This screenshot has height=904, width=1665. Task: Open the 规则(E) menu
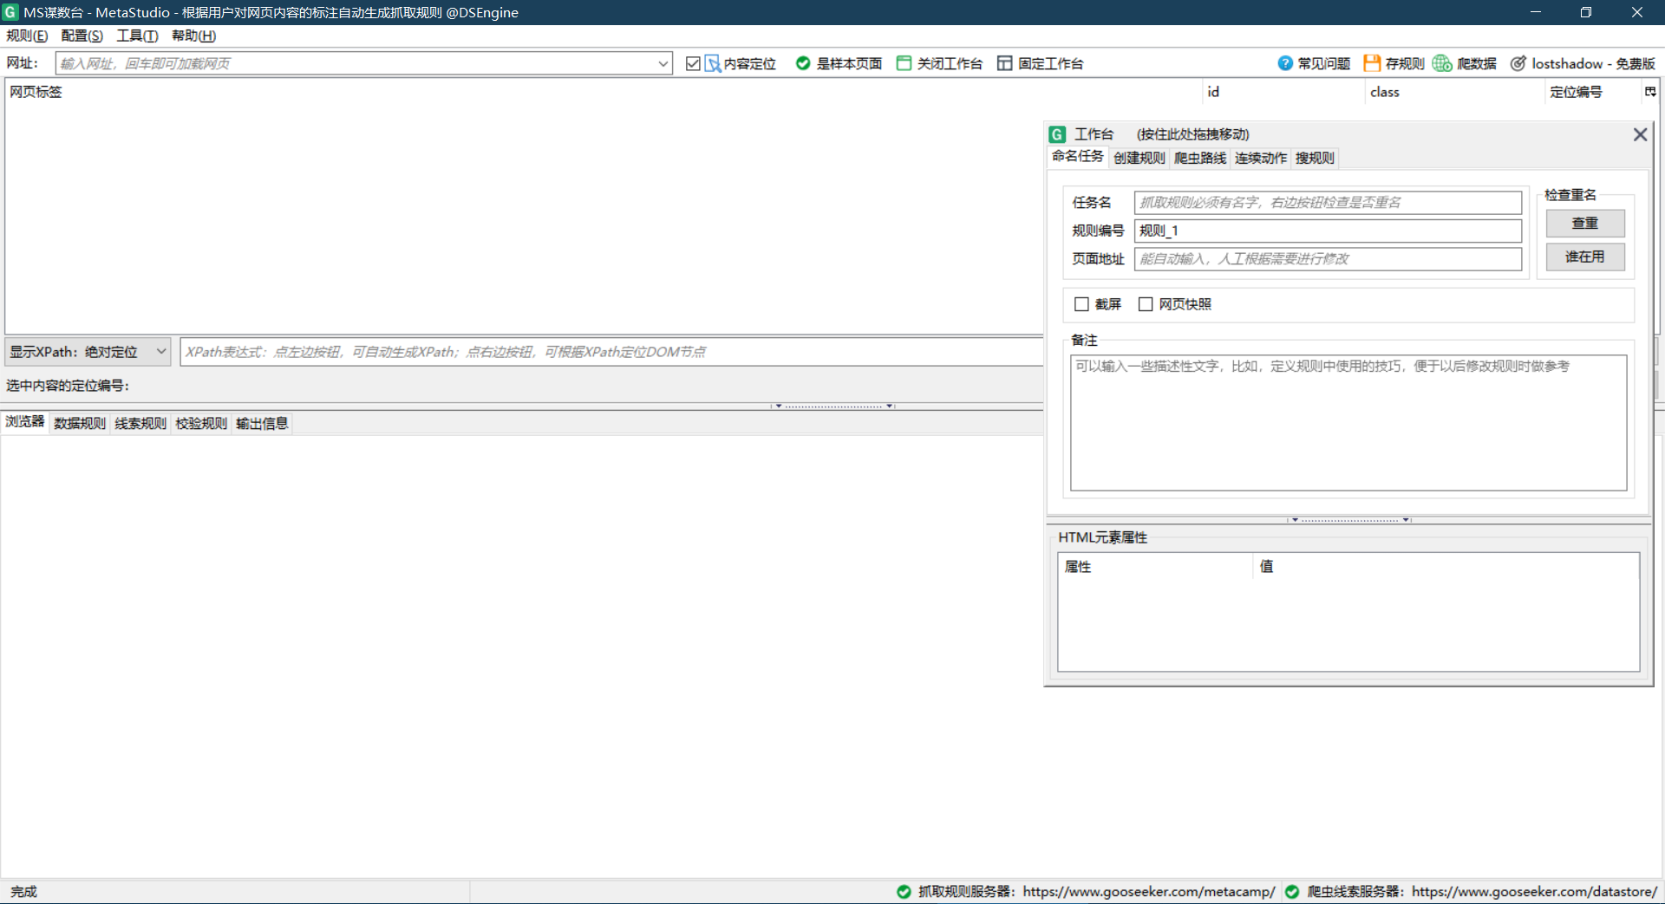click(x=28, y=36)
